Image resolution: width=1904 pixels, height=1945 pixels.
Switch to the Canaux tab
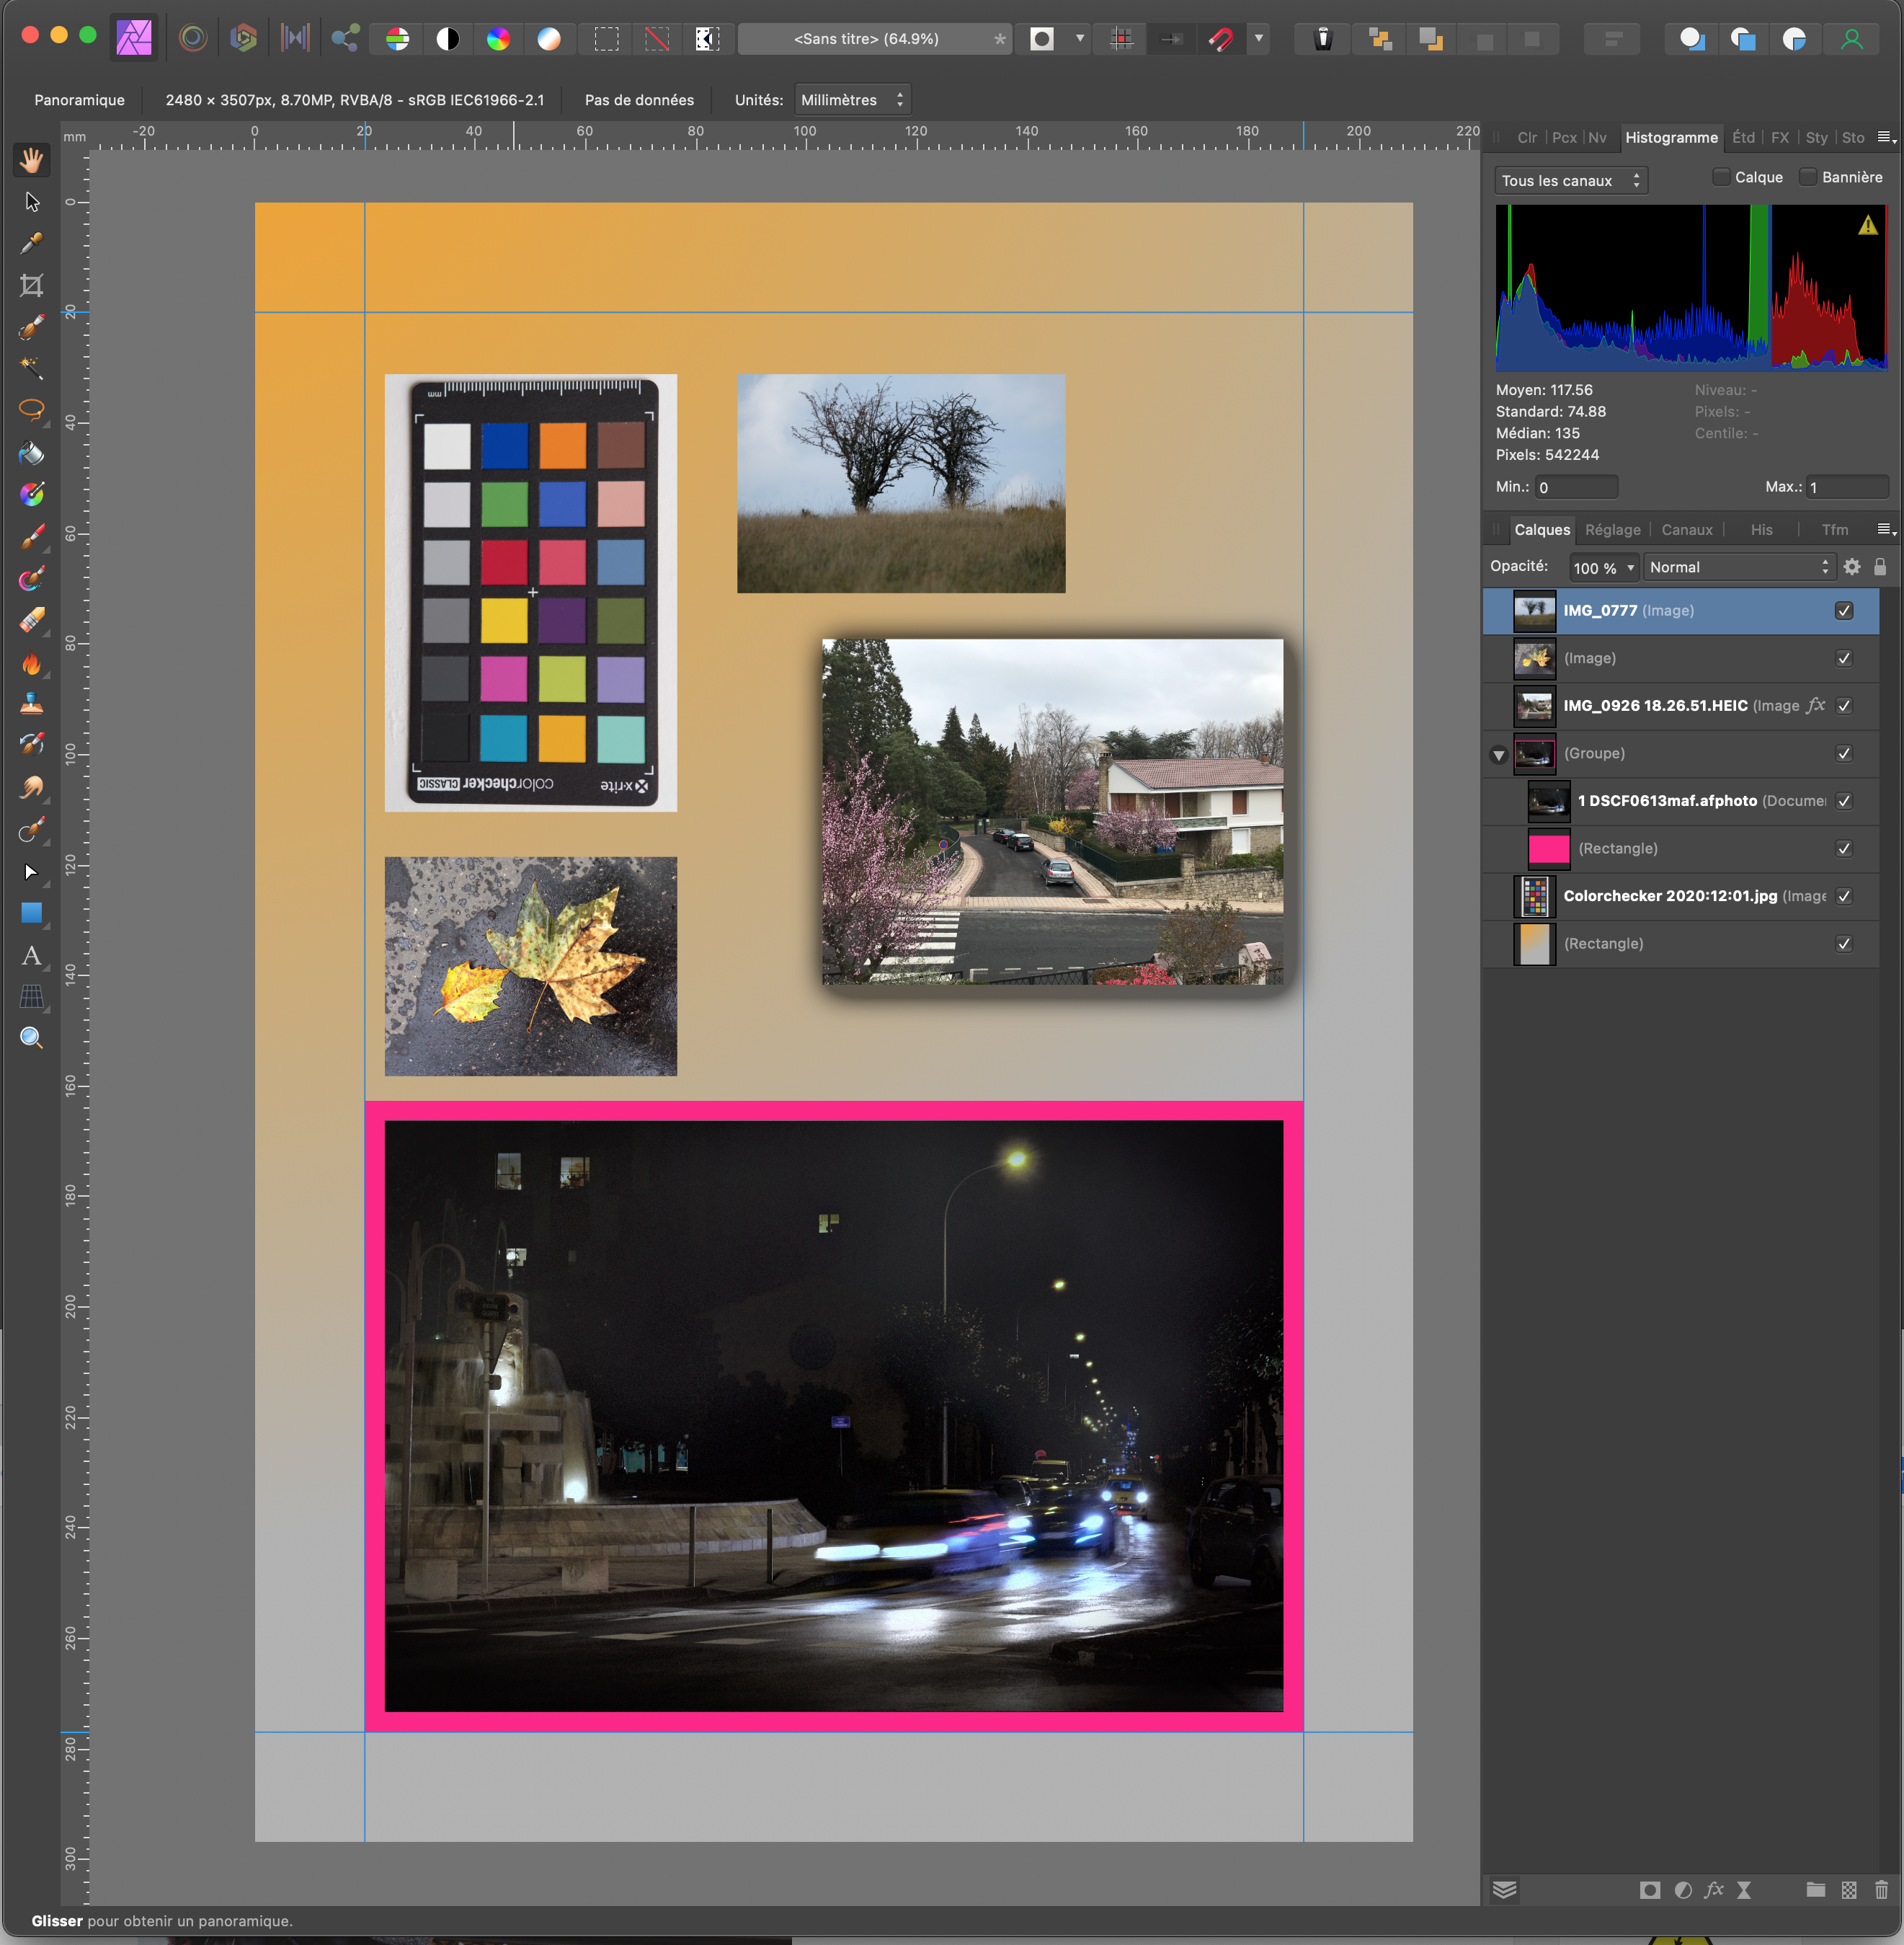pos(1686,531)
